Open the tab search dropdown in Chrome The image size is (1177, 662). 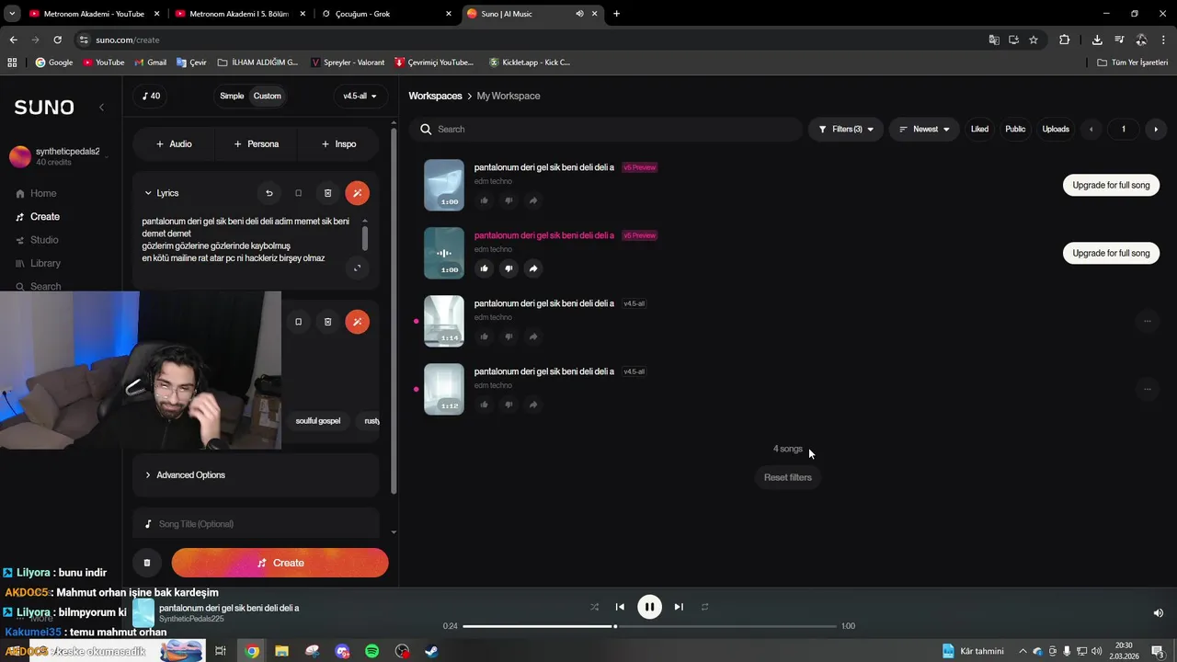coord(12,14)
